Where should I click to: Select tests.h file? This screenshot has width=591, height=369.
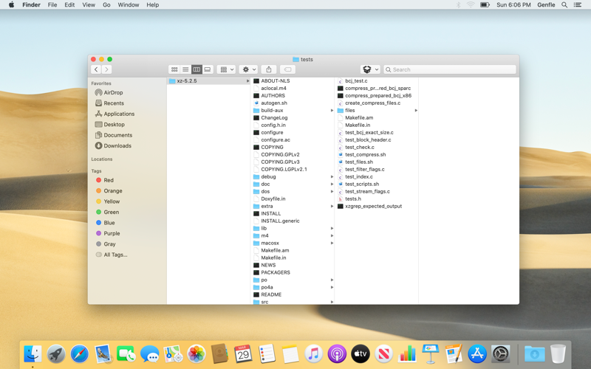pos(349,199)
